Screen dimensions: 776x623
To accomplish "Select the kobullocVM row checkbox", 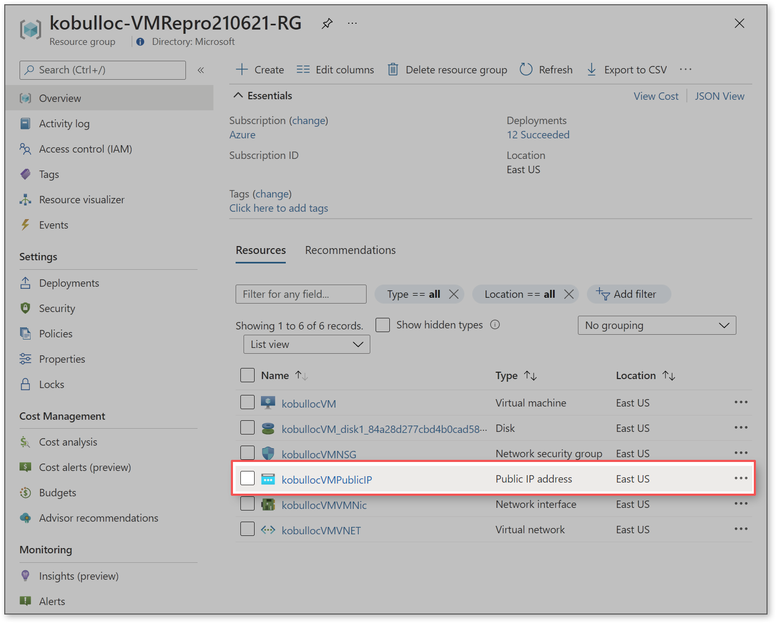I will [247, 402].
